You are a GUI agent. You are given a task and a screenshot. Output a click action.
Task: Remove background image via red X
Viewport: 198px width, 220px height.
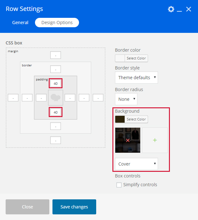[x=128, y=140]
